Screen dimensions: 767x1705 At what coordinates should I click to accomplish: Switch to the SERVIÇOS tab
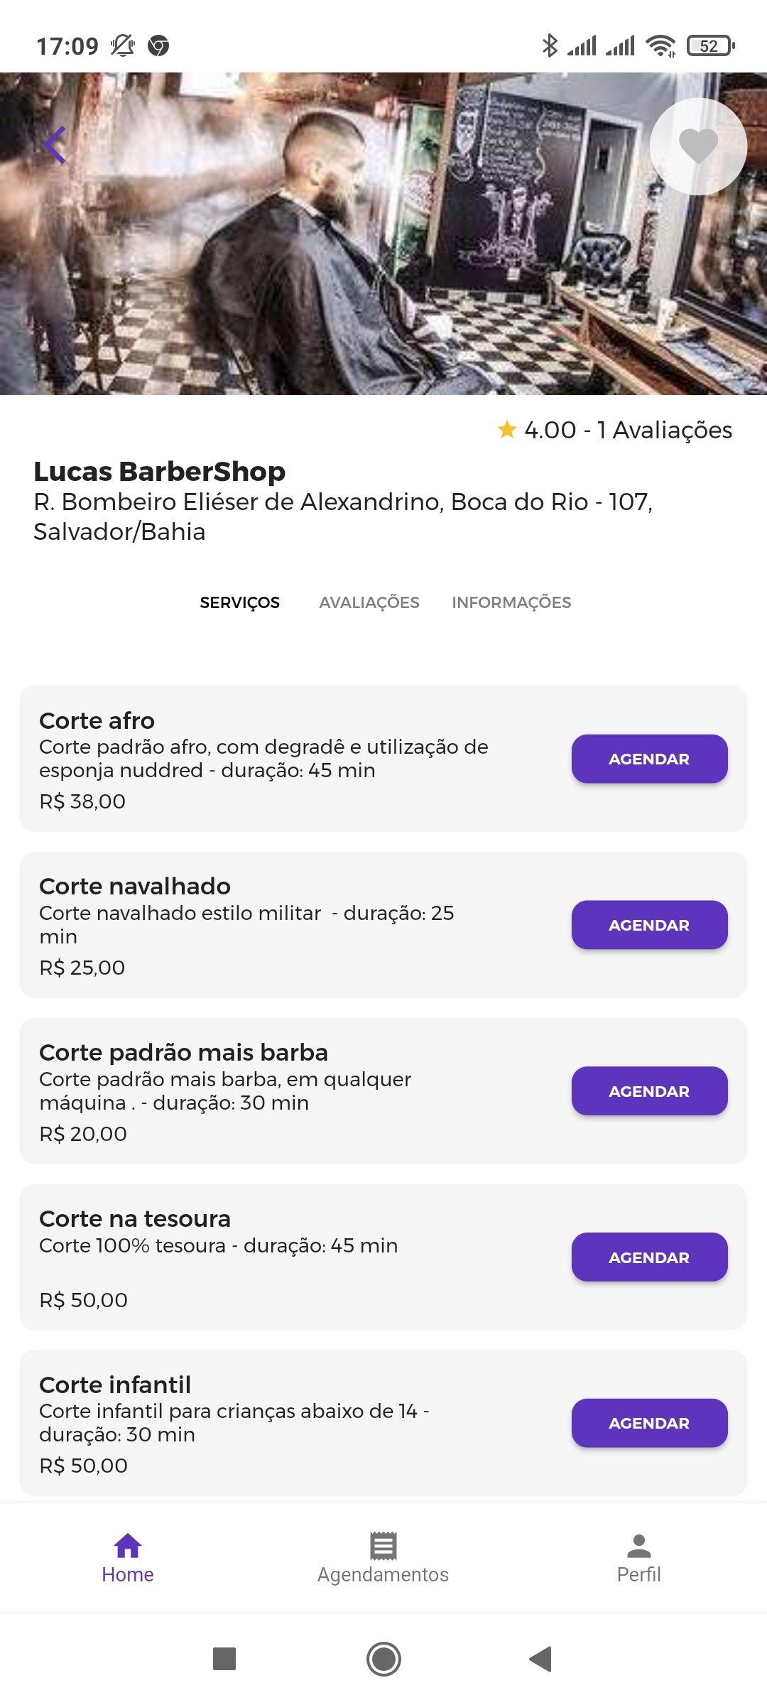click(240, 602)
